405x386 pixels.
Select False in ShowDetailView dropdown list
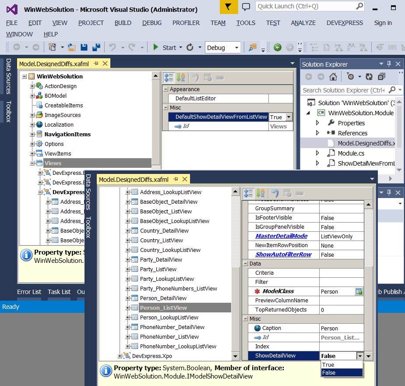tap(342, 372)
